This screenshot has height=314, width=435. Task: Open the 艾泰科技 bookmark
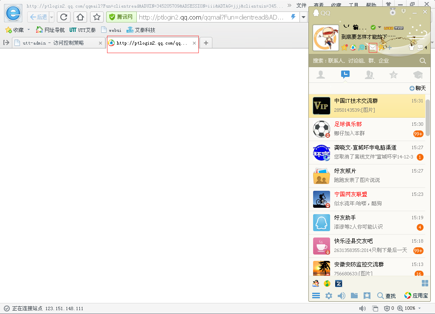tap(141, 30)
